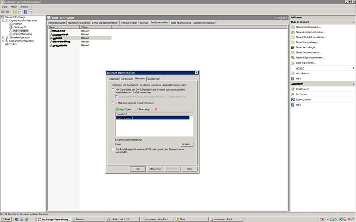The image size is (356, 222).
Task: Click Neue Transportregel action
Action: (308, 42)
